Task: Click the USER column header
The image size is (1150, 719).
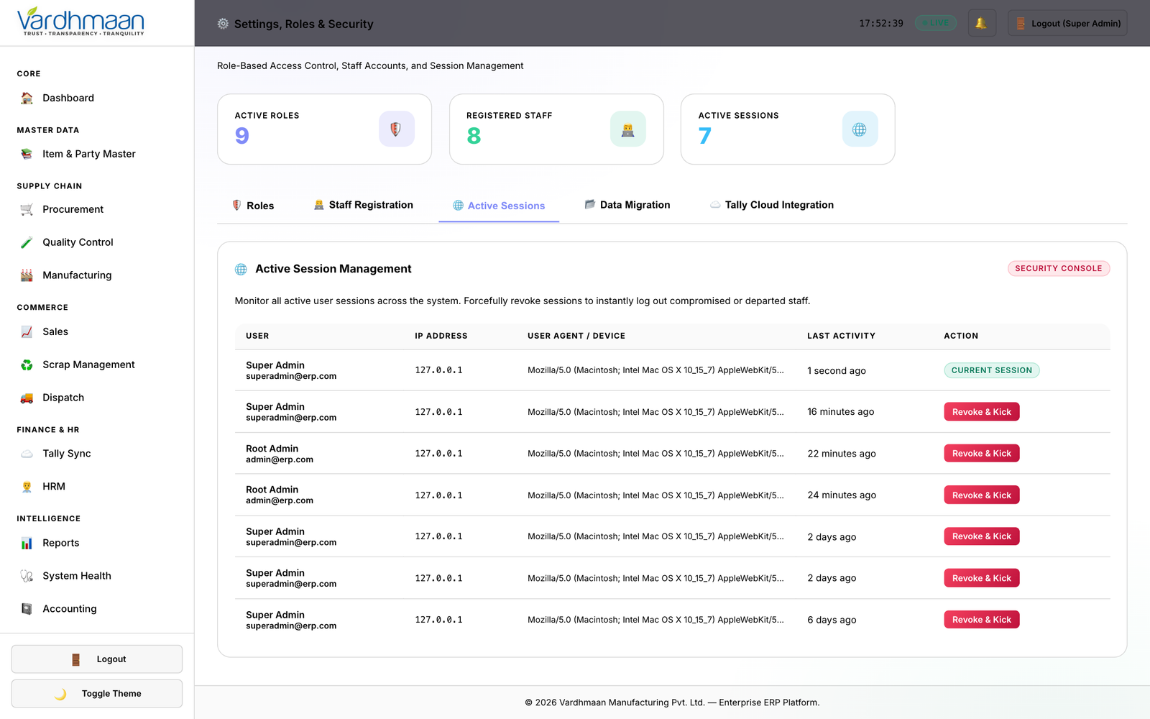Action: 257,336
